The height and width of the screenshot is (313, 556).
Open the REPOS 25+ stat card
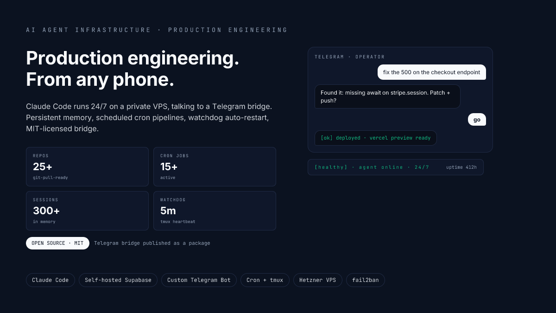[x=87, y=167]
